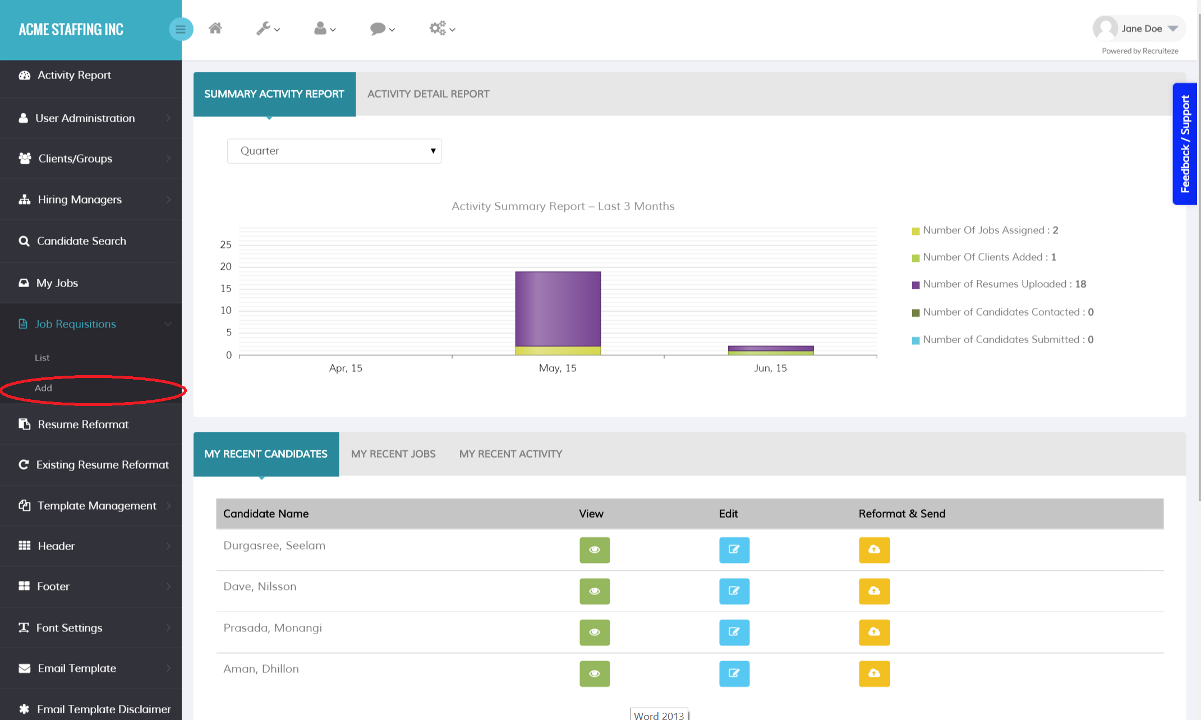Click the Home icon in the top toolbar
The width and height of the screenshot is (1201, 720).
pyautogui.click(x=215, y=28)
